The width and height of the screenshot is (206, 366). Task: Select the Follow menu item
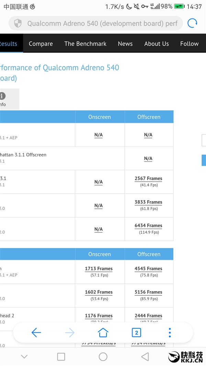(x=189, y=44)
